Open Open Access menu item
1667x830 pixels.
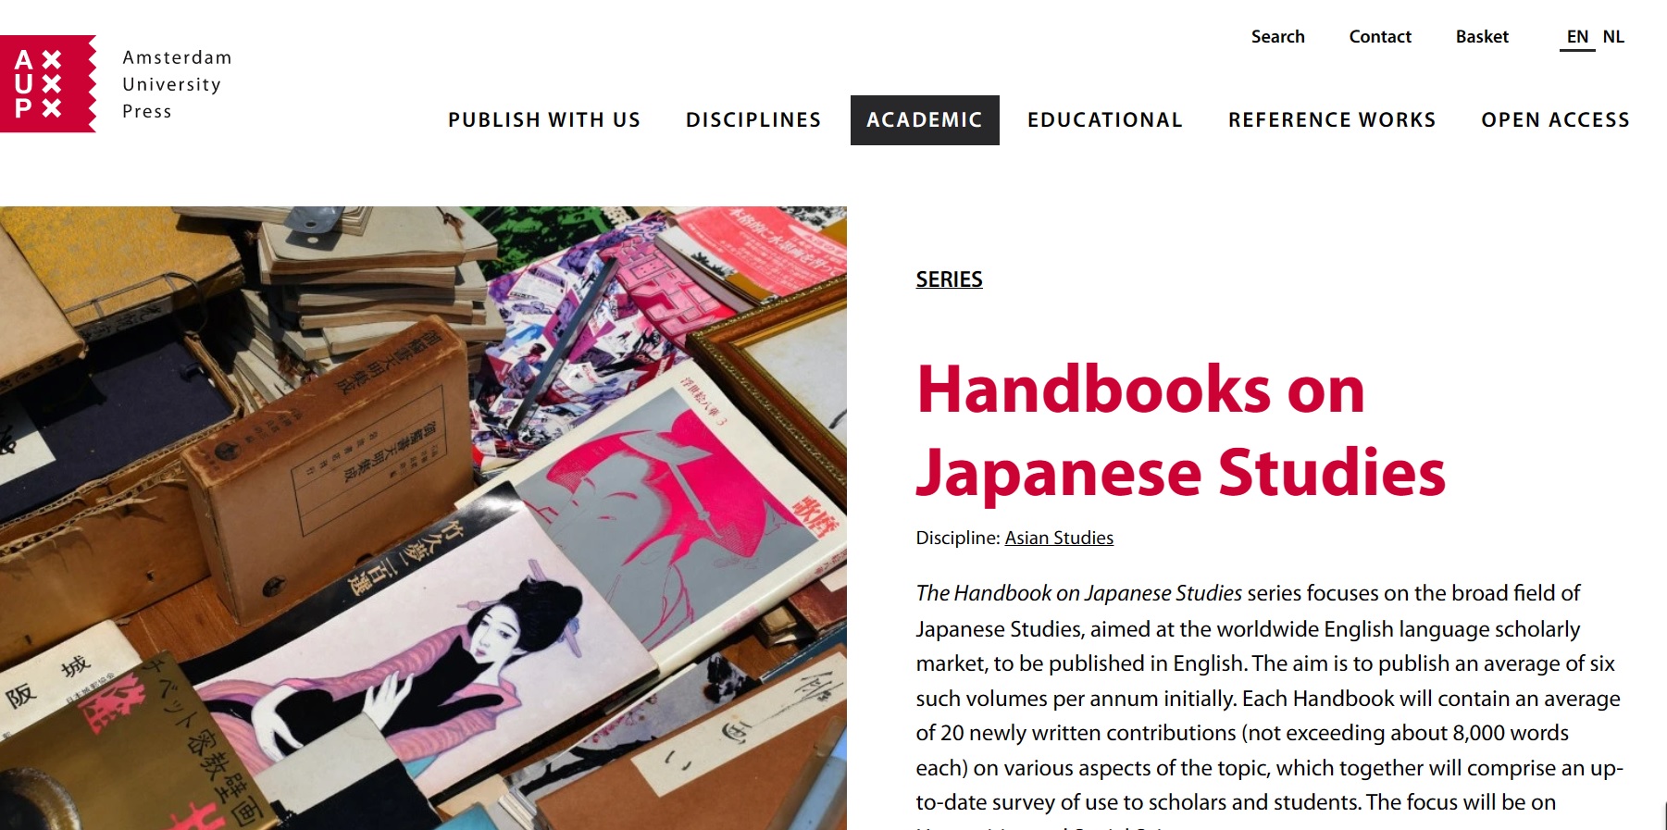[1555, 120]
